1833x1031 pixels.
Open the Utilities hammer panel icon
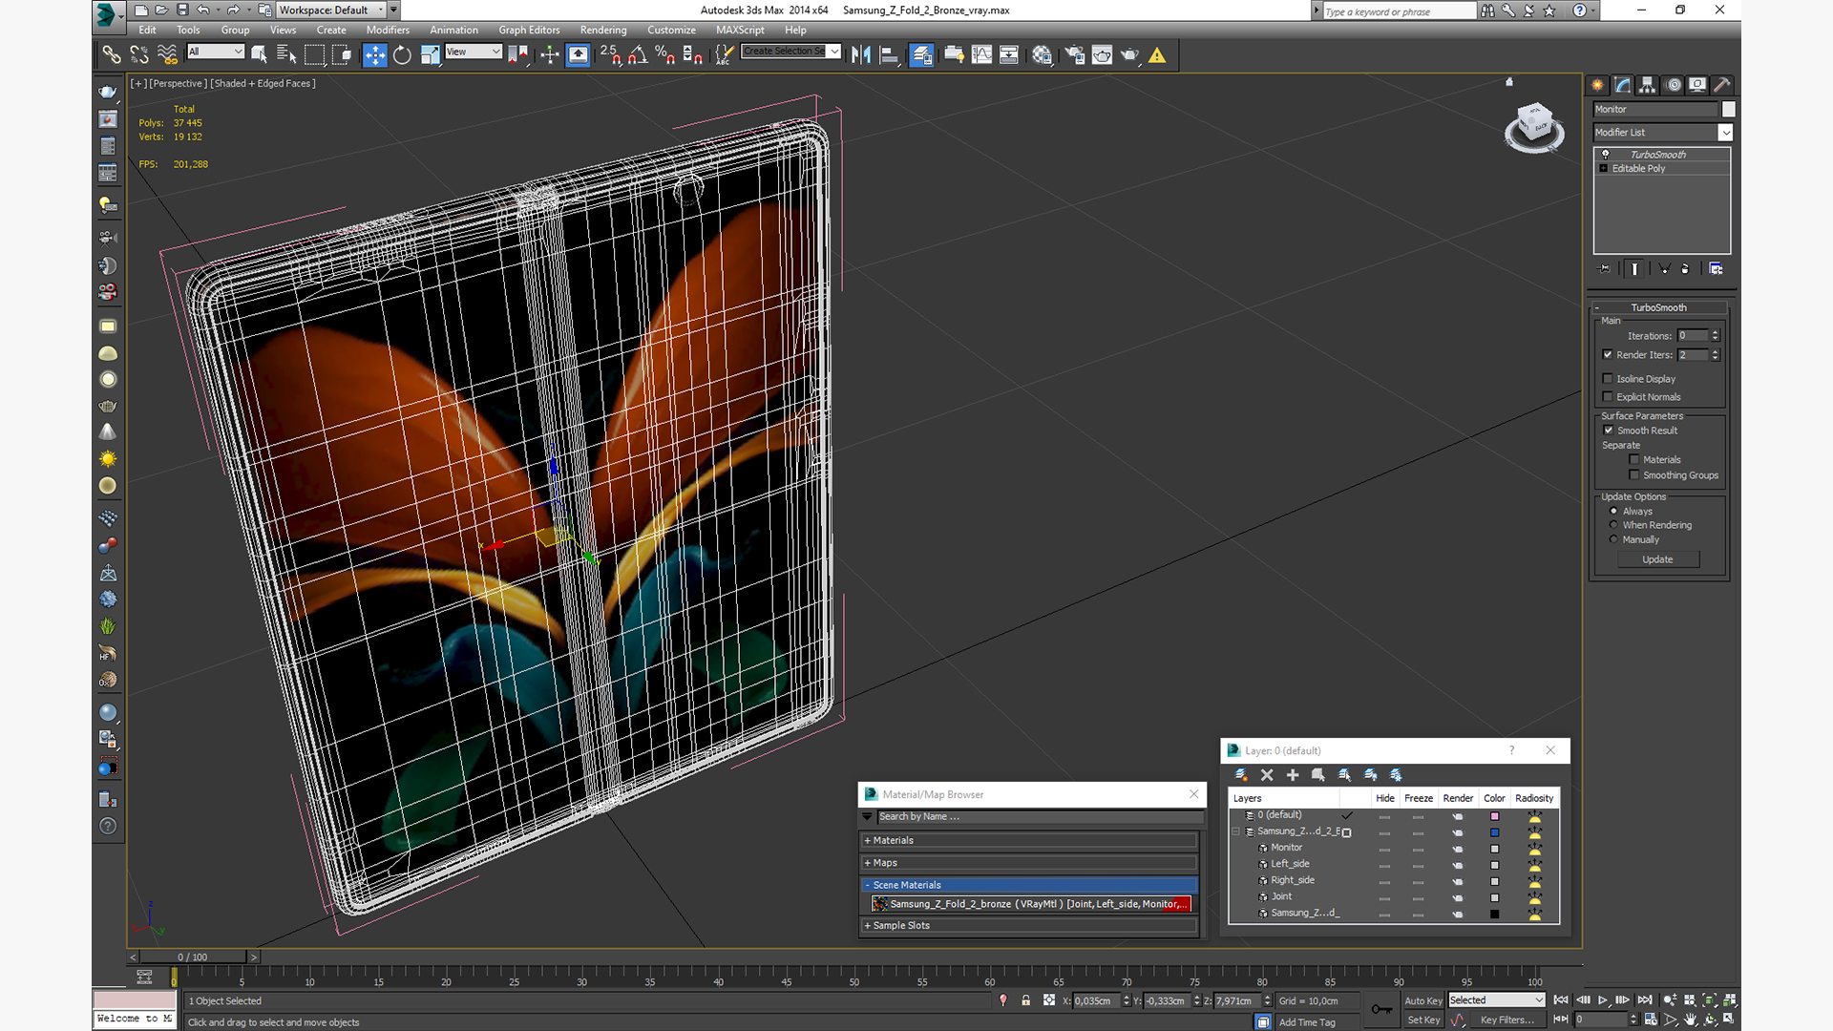coord(1722,85)
